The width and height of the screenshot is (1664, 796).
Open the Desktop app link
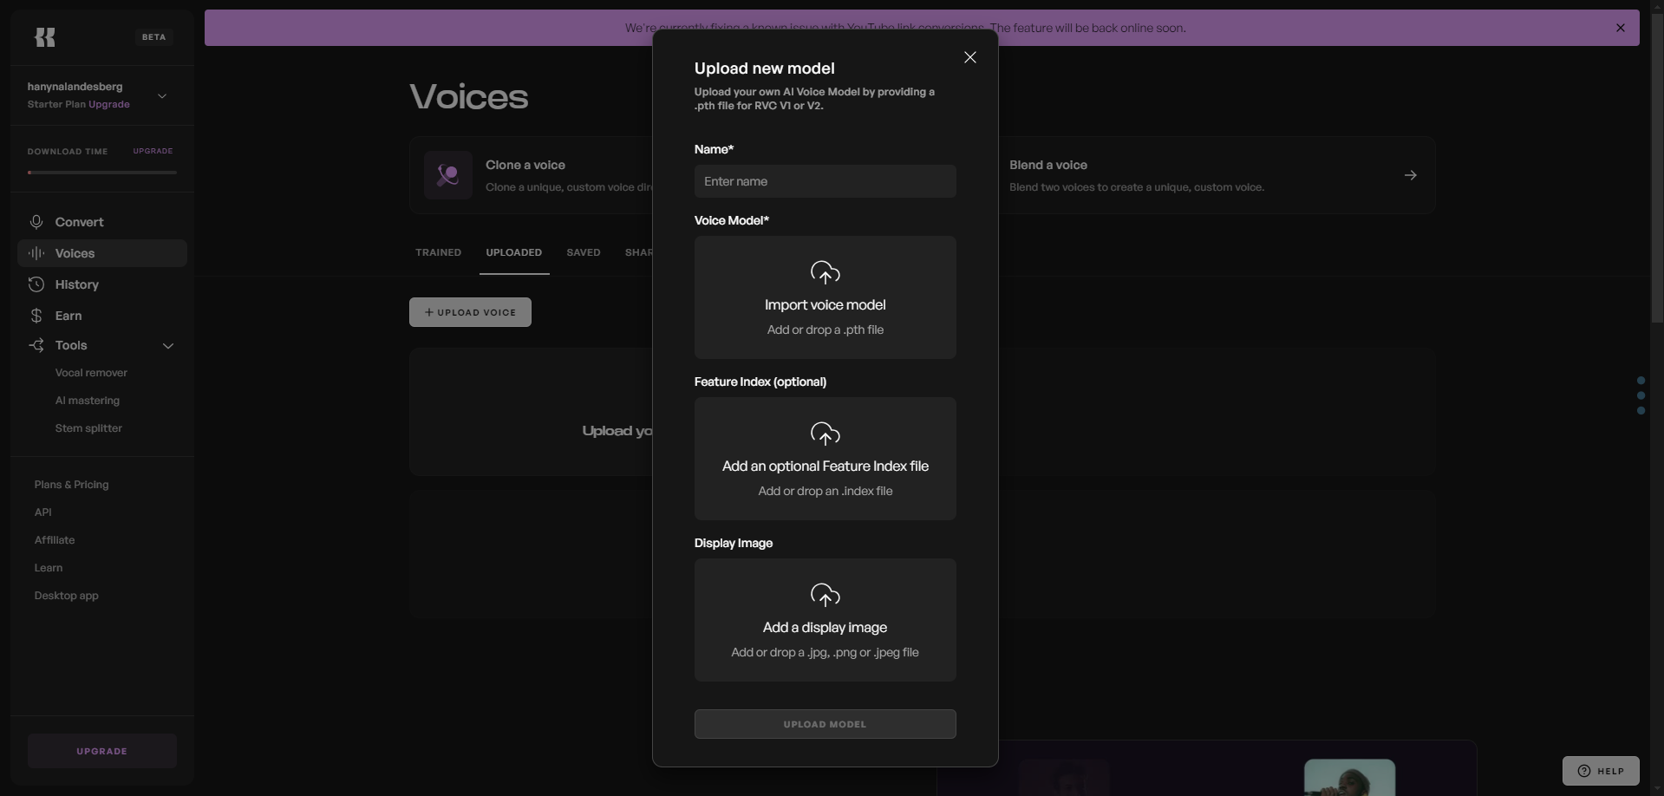point(67,596)
